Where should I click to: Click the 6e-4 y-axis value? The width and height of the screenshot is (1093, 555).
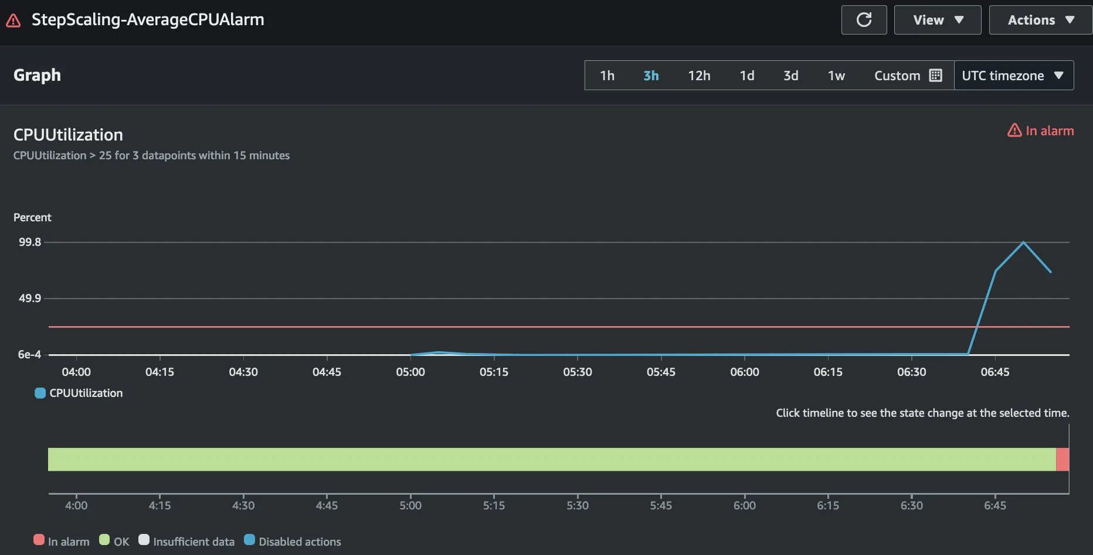pyautogui.click(x=29, y=354)
